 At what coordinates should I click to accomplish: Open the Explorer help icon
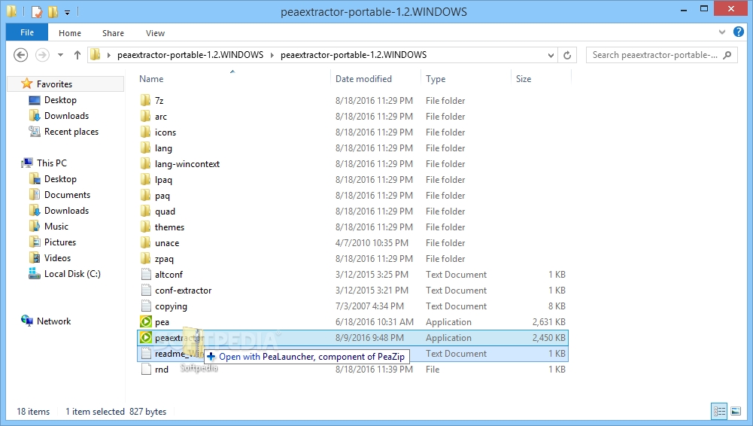coord(739,32)
